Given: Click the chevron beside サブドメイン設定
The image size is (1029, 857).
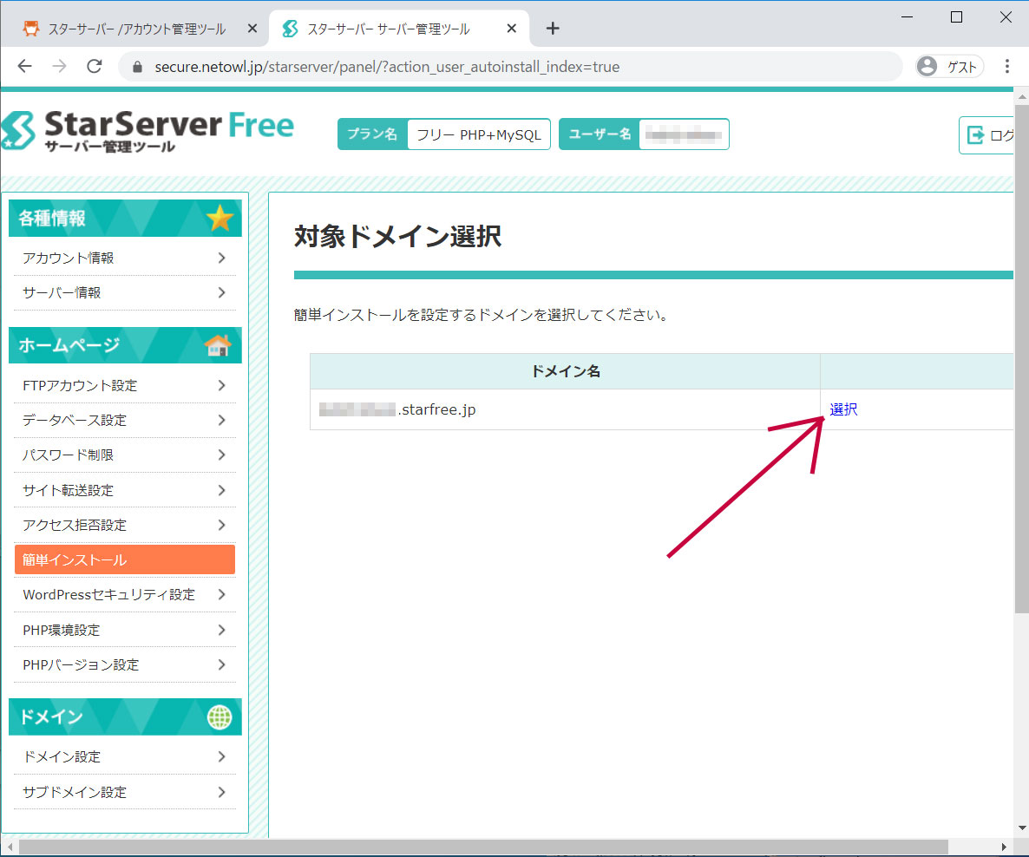Looking at the screenshot, I should coord(222,792).
